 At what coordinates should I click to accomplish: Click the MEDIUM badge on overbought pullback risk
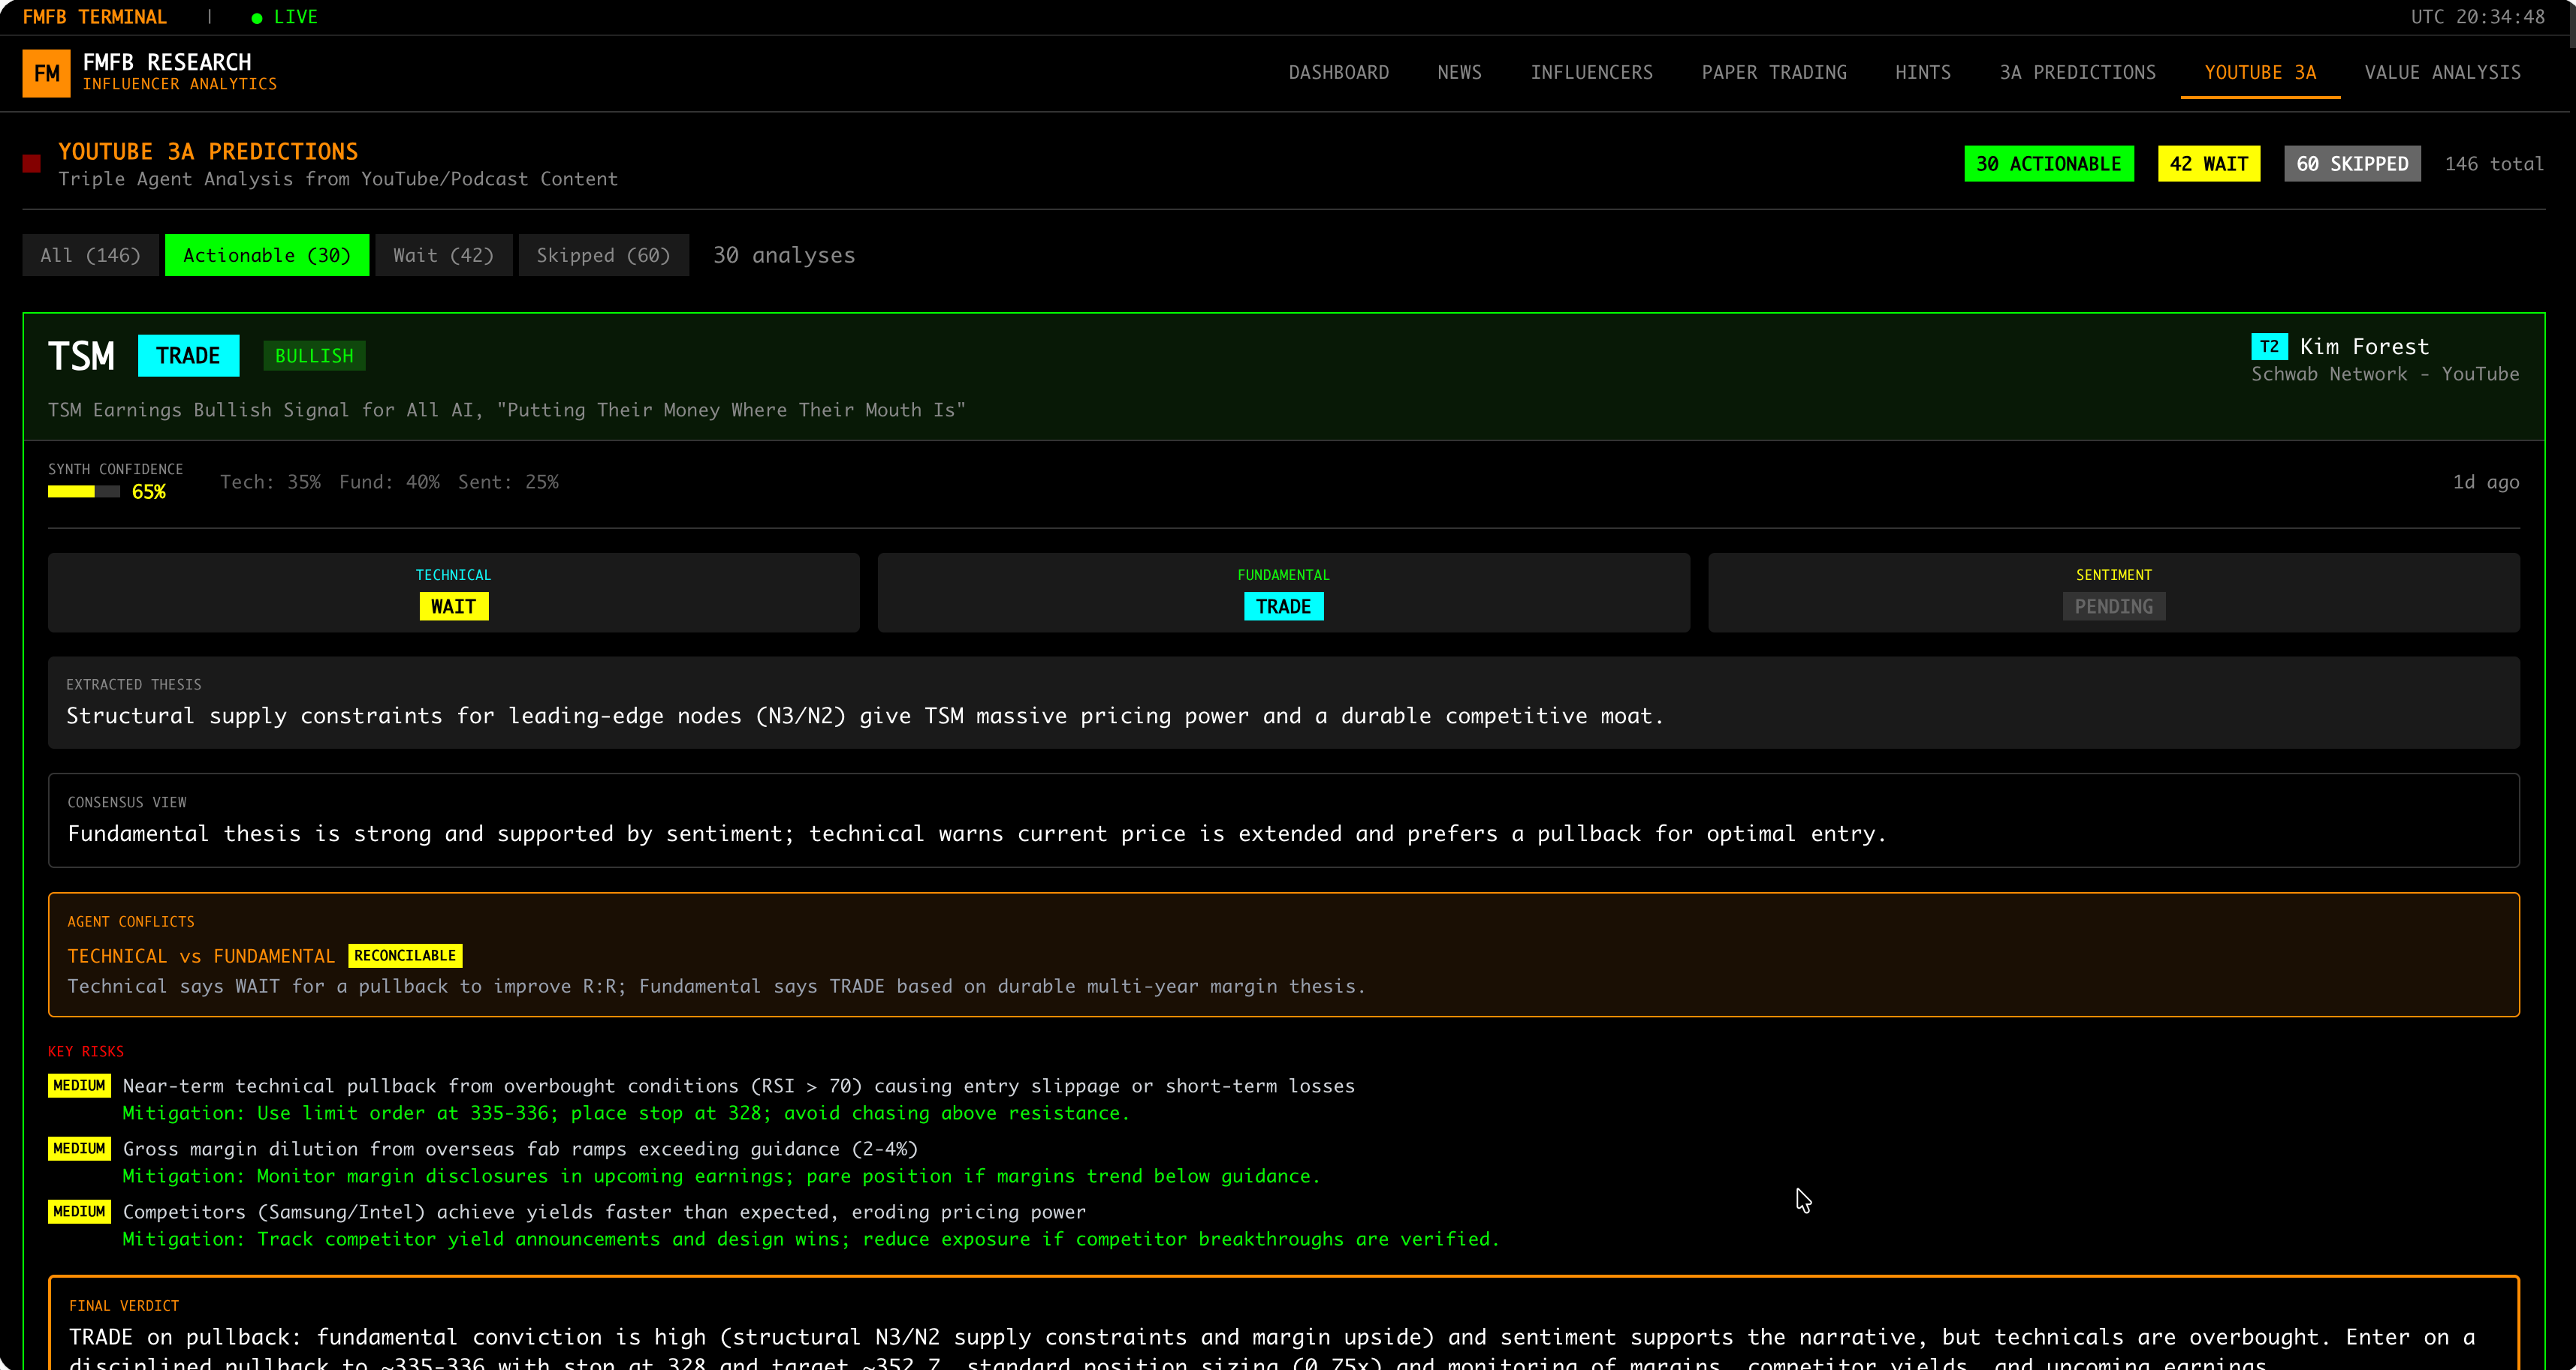tap(79, 1085)
